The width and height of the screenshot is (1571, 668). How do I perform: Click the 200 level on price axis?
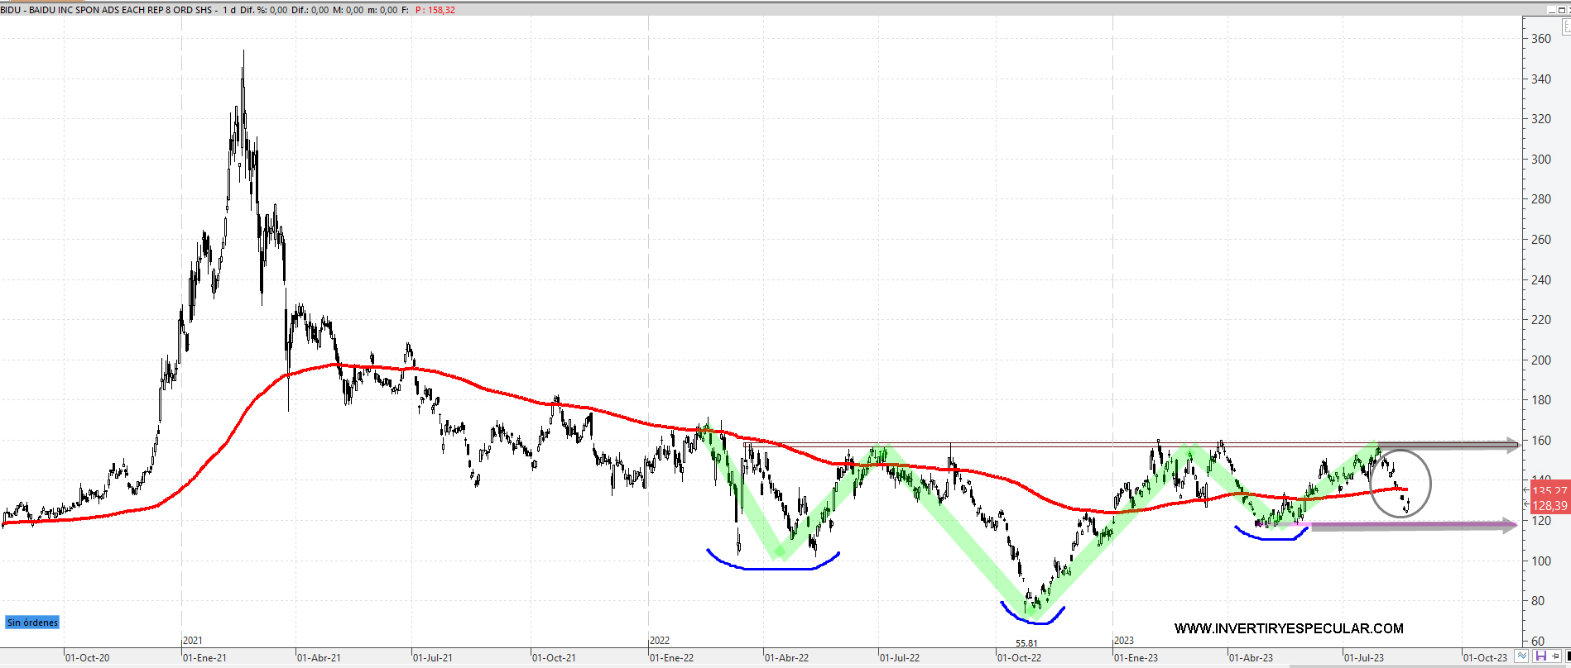pyautogui.click(x=1540, y=360)
